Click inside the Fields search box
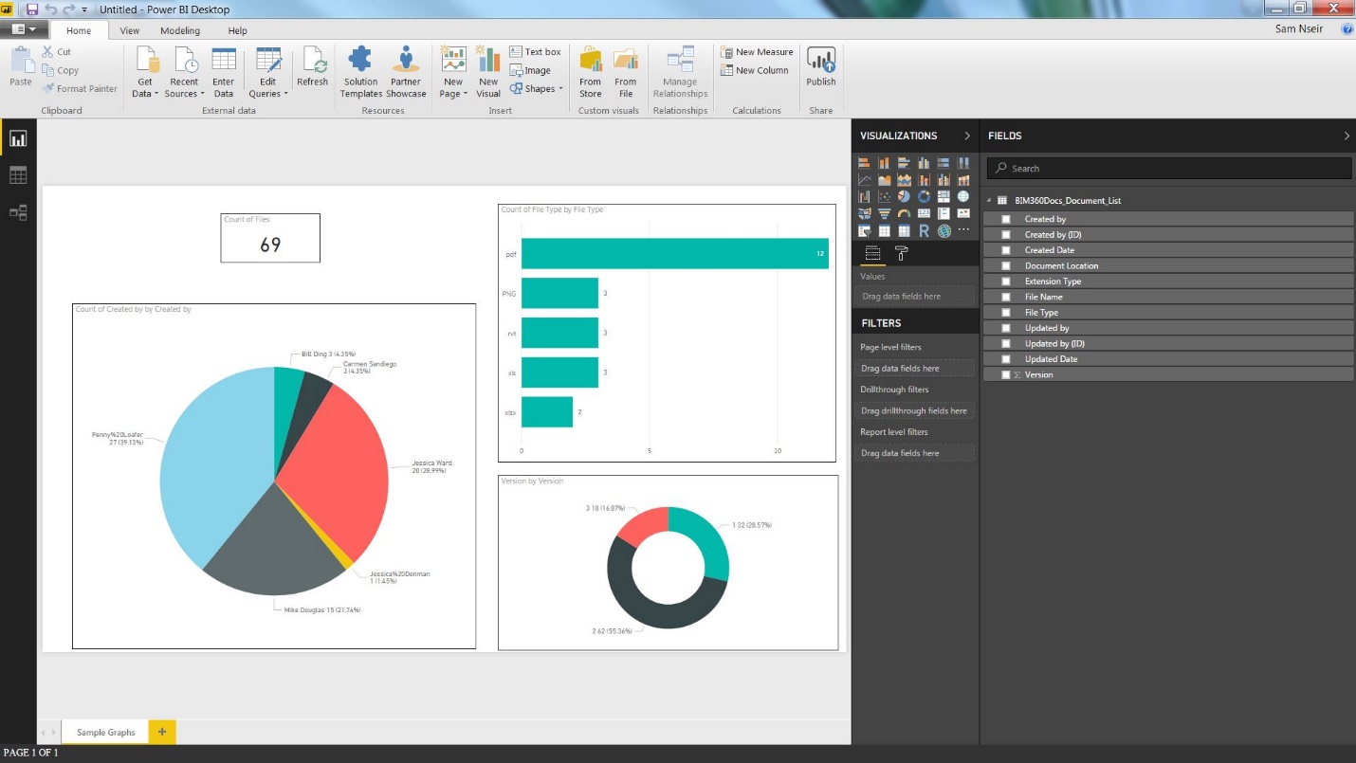This screenshot has height=763, width=1356. 1166,167
